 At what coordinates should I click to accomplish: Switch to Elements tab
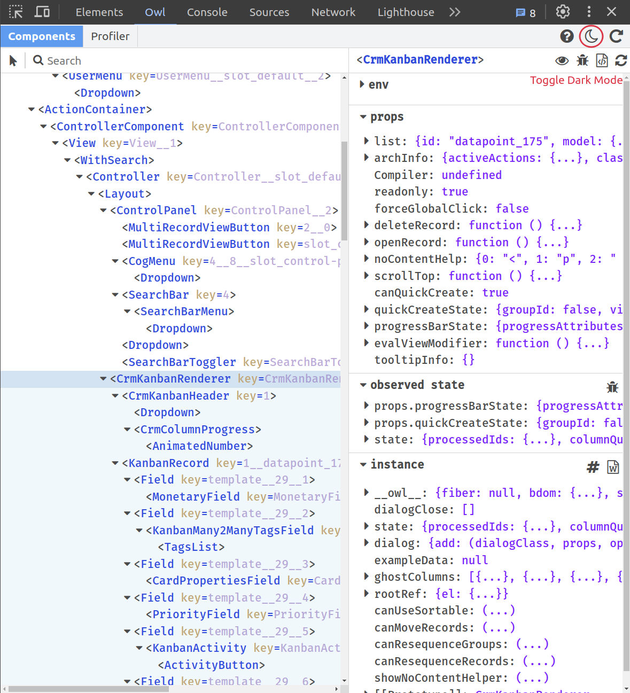99,12
